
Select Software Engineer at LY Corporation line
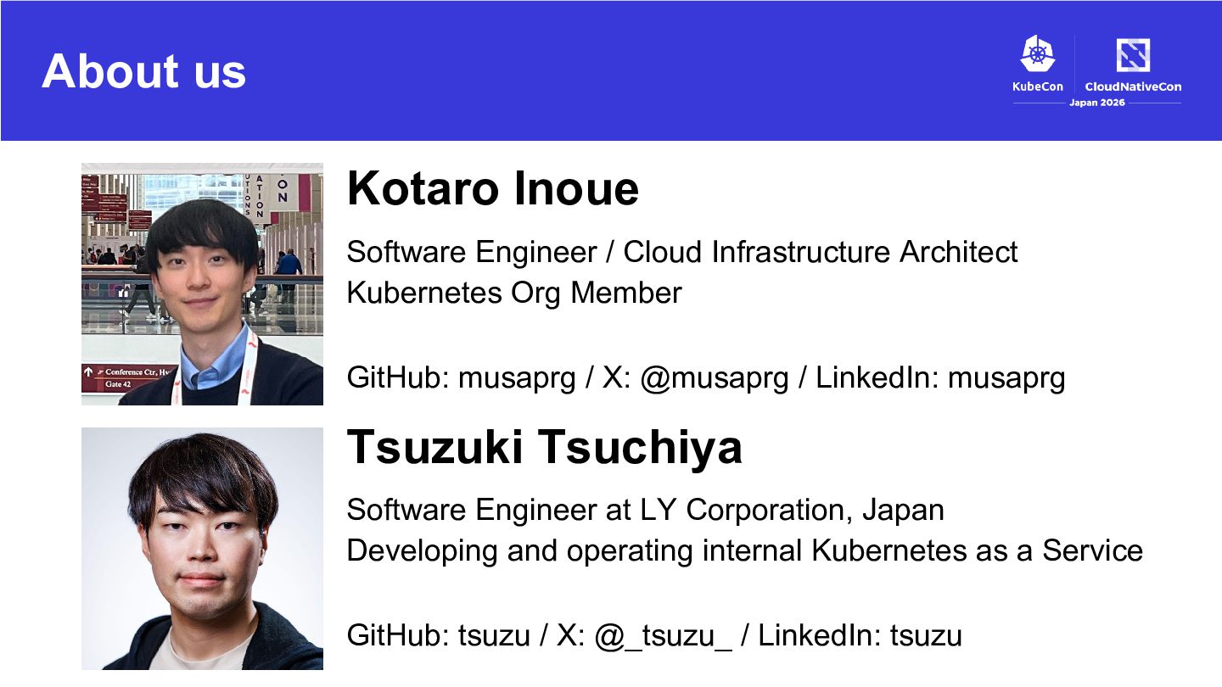646,511
